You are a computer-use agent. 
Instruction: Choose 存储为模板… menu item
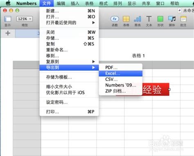point(69,77)
